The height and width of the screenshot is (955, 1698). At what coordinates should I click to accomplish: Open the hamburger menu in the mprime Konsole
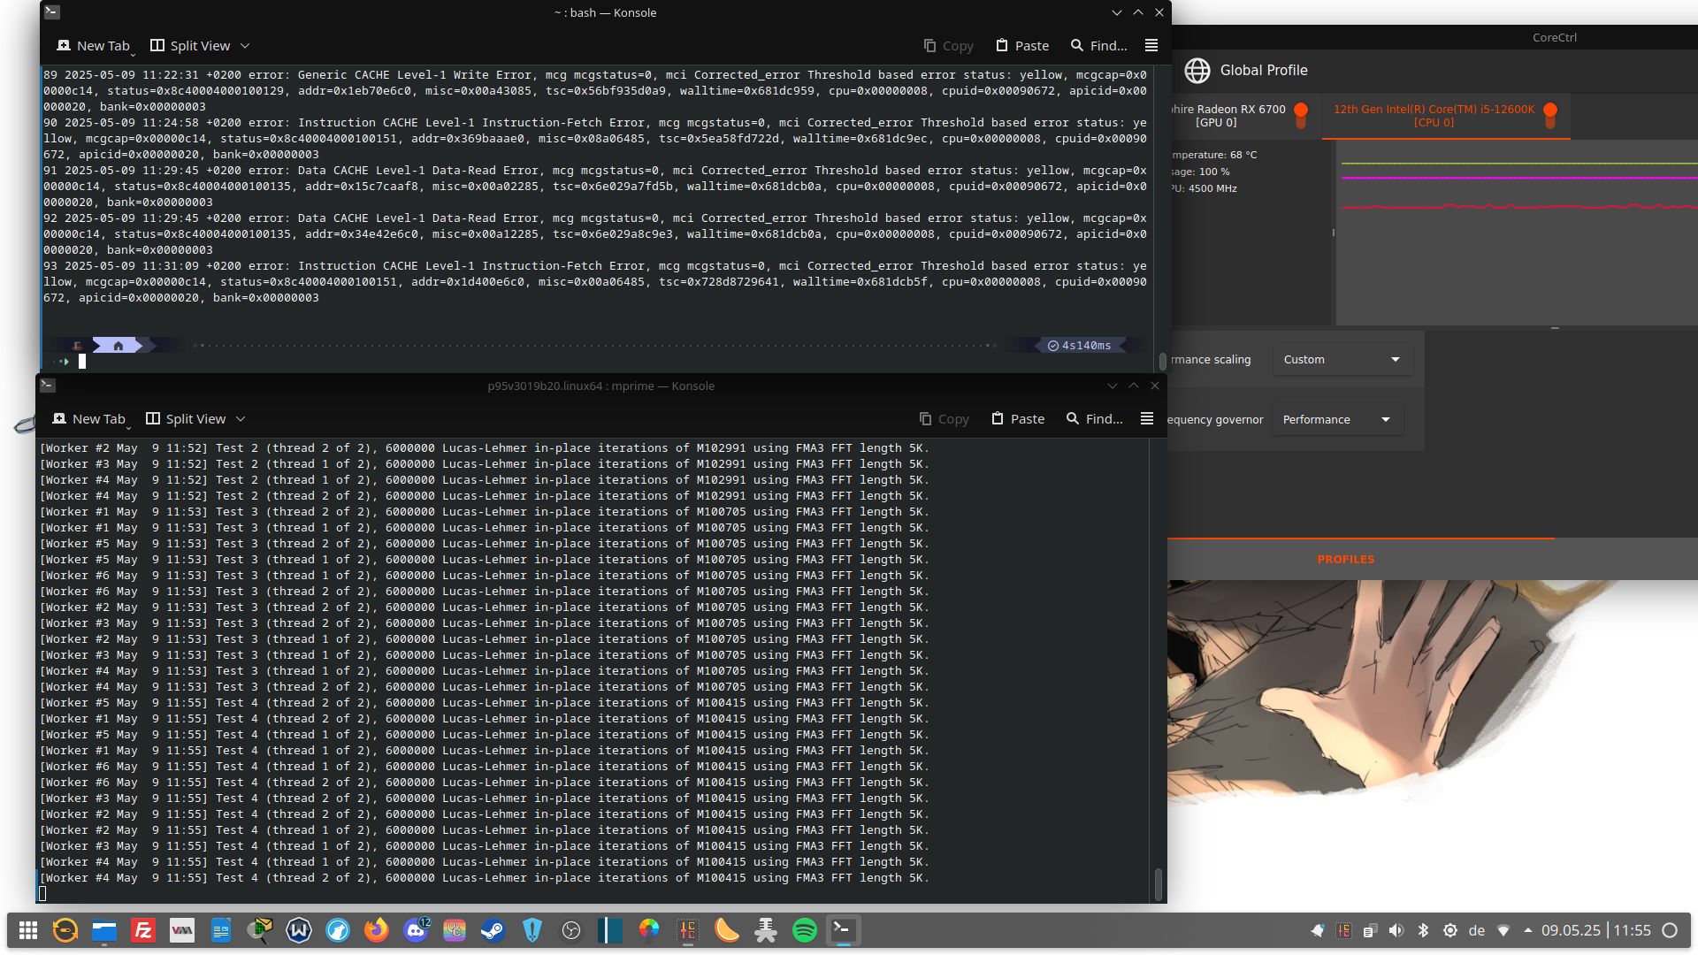[1146, 418]
